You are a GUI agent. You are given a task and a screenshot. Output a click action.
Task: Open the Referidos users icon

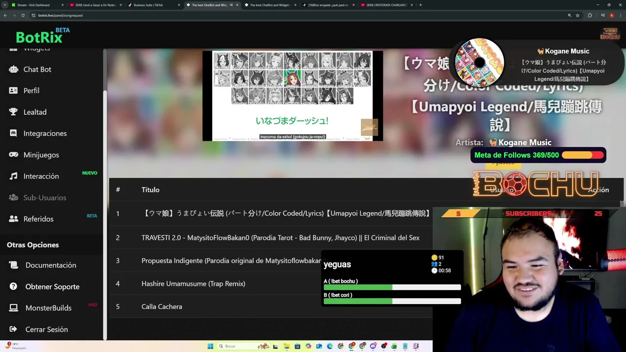[x=14, y=219]
